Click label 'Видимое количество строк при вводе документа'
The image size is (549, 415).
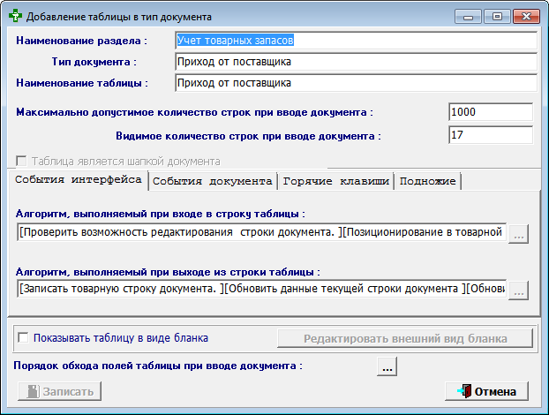tap(248, 136)
